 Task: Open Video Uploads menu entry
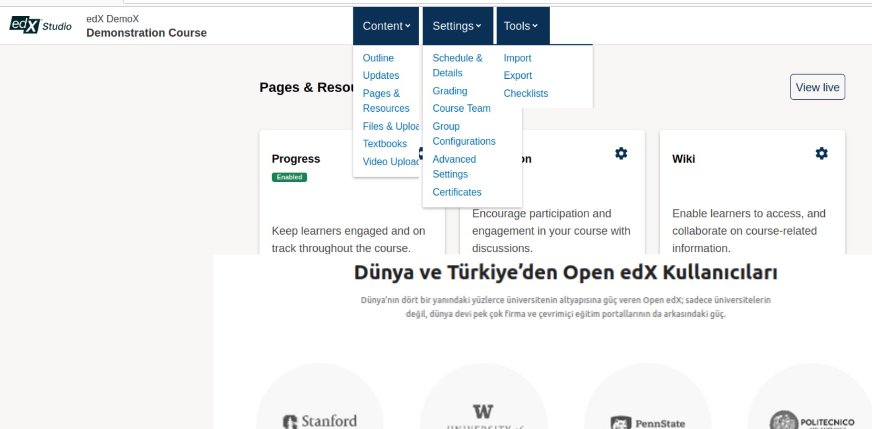point(391,161)
